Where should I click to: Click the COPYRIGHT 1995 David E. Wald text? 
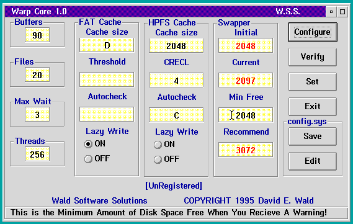point(249,200)
